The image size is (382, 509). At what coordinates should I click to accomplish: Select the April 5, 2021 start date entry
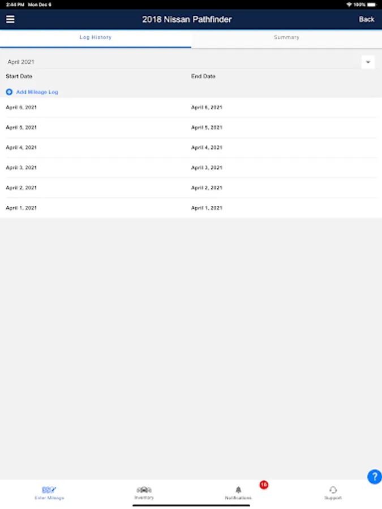21,128
